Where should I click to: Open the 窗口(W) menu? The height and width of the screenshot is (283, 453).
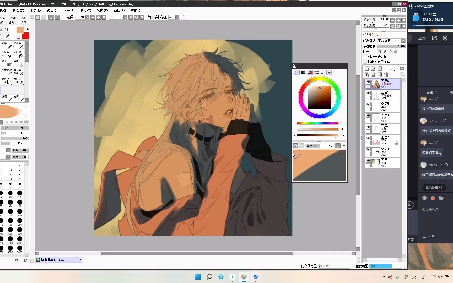pos(119,10)
